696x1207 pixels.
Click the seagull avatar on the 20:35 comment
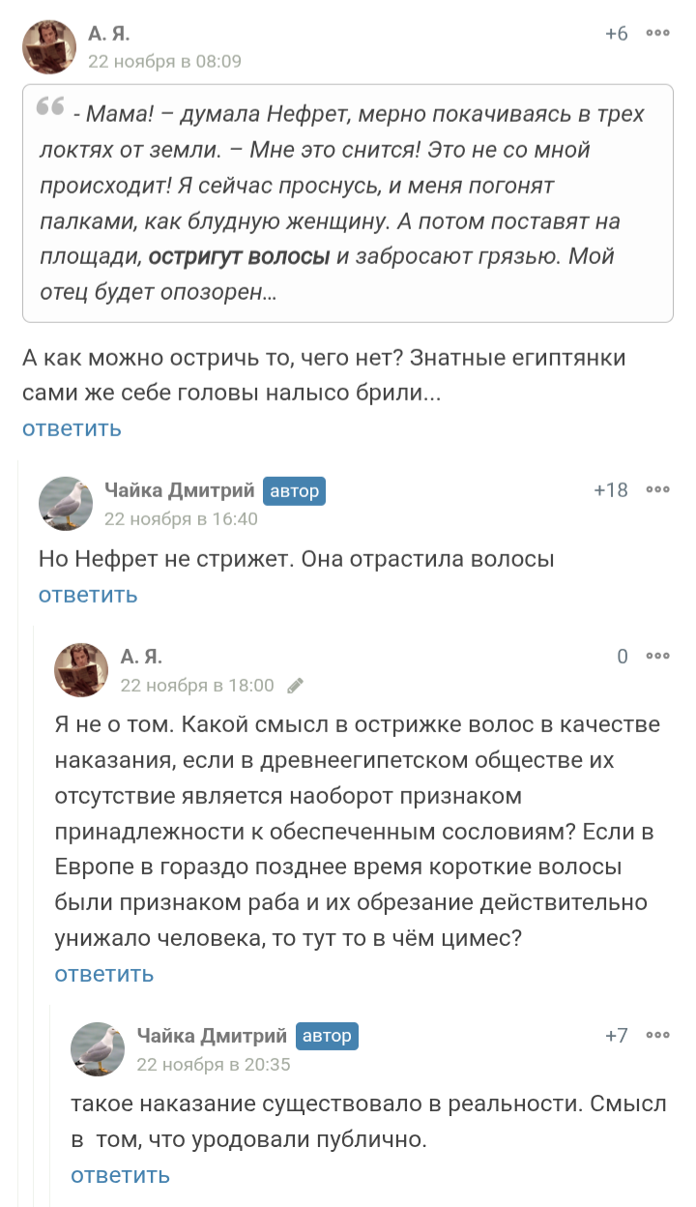99,1048
